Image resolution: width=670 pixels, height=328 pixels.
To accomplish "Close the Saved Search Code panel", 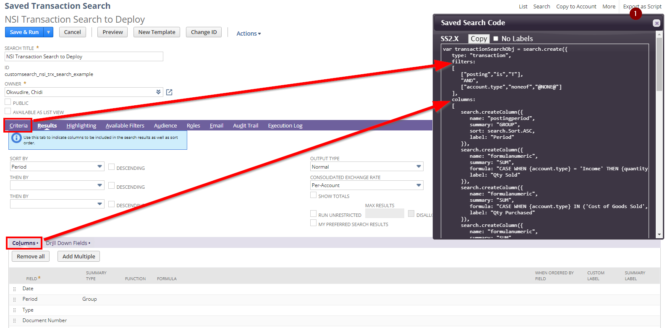I will pyautogui.click(x=657, y=23).
